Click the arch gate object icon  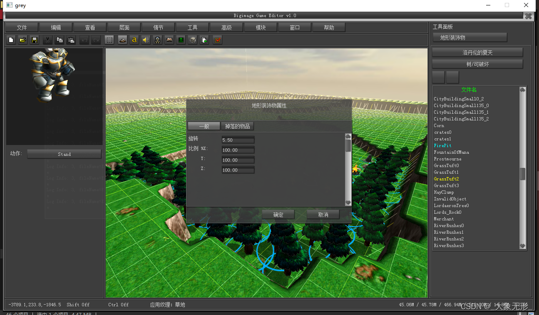[158, 40]
